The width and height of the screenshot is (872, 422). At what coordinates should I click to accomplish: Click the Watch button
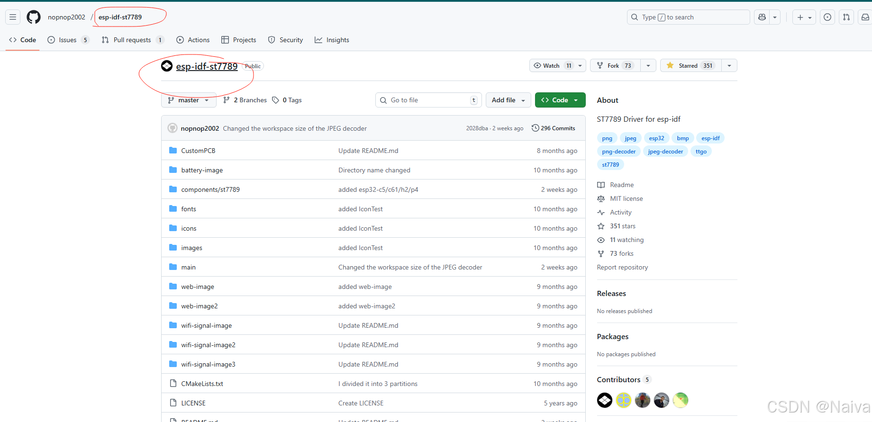tap(558, 65)
